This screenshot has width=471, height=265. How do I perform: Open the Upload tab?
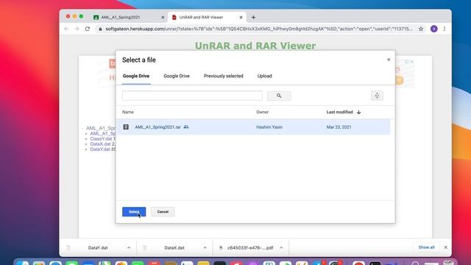pyautogui.click(x=265, y=76)
